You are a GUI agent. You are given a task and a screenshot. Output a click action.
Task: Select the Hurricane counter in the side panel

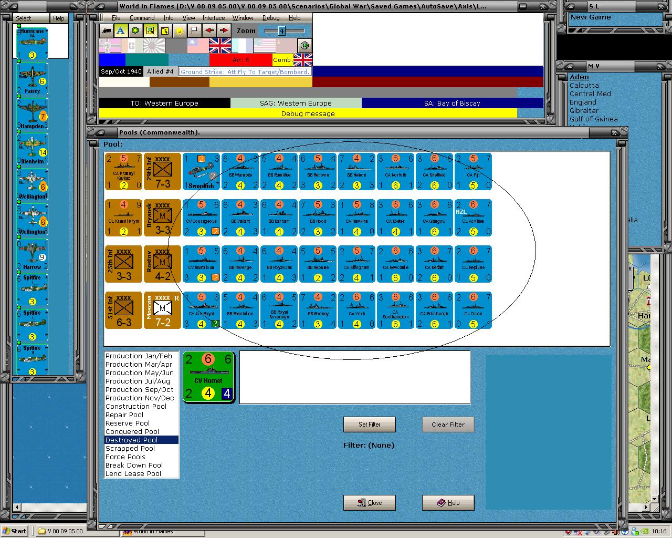[x=32, y=43]
